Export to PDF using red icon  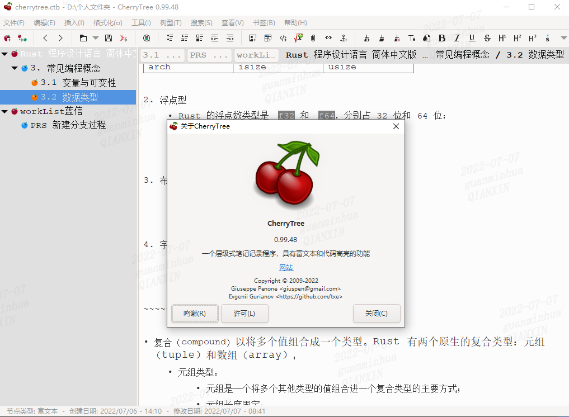pos(124,38)
